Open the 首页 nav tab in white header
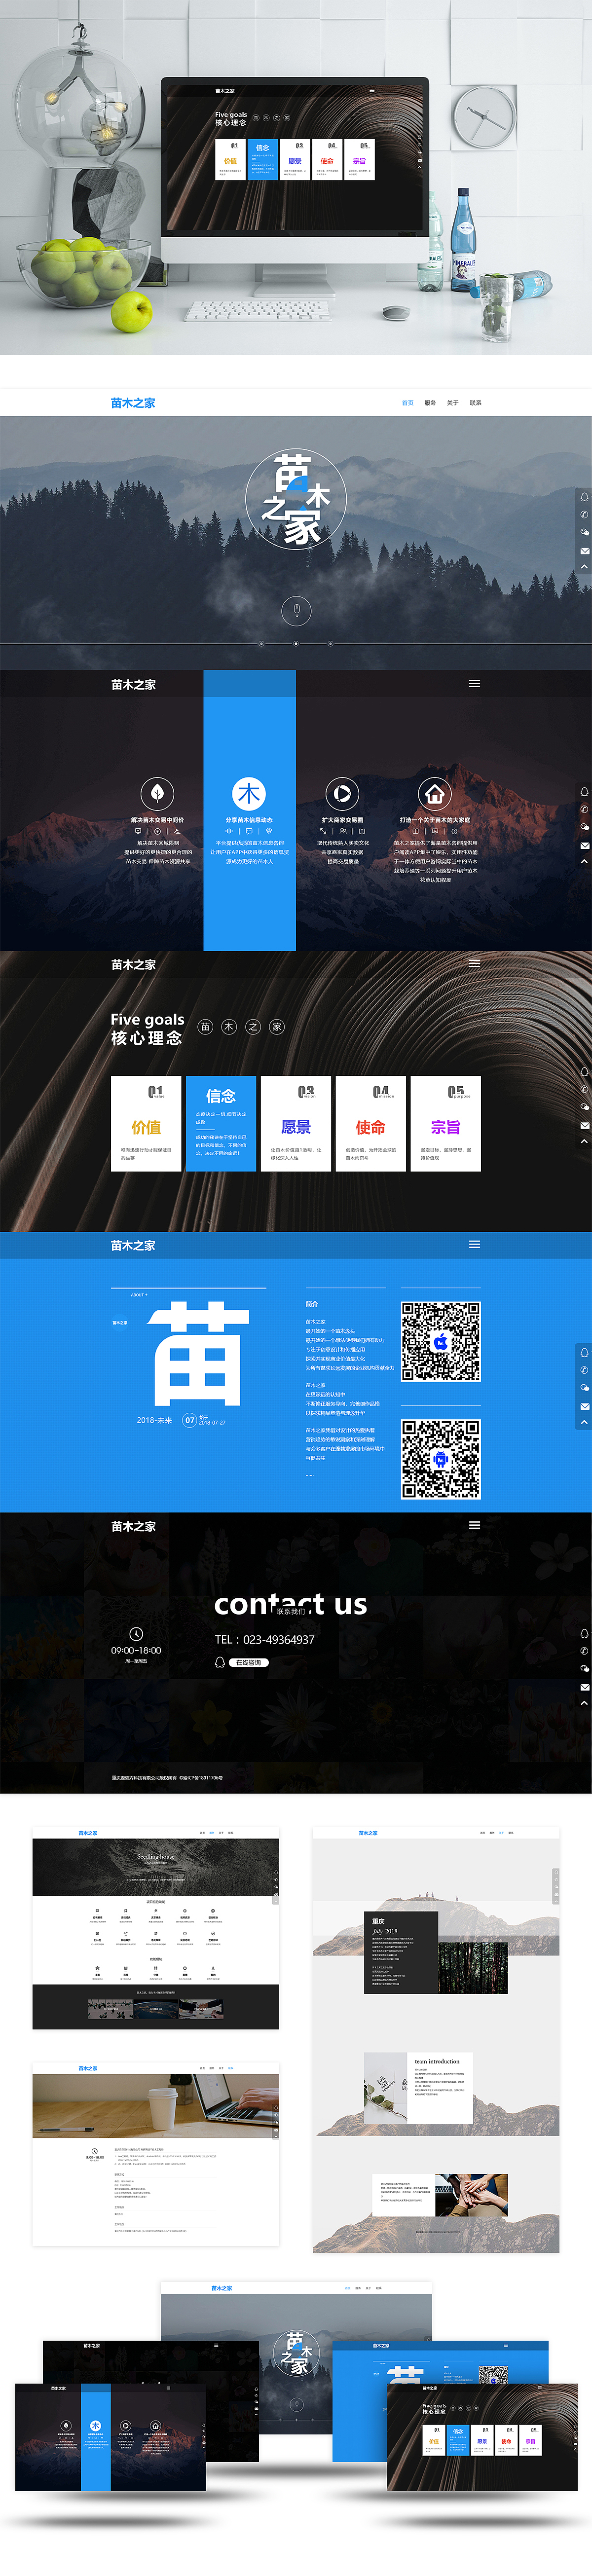Screen dimensions: 592x2576 point(407,403)
